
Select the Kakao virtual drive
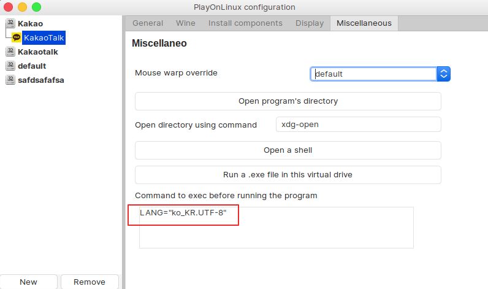click(x=30, y=24)
